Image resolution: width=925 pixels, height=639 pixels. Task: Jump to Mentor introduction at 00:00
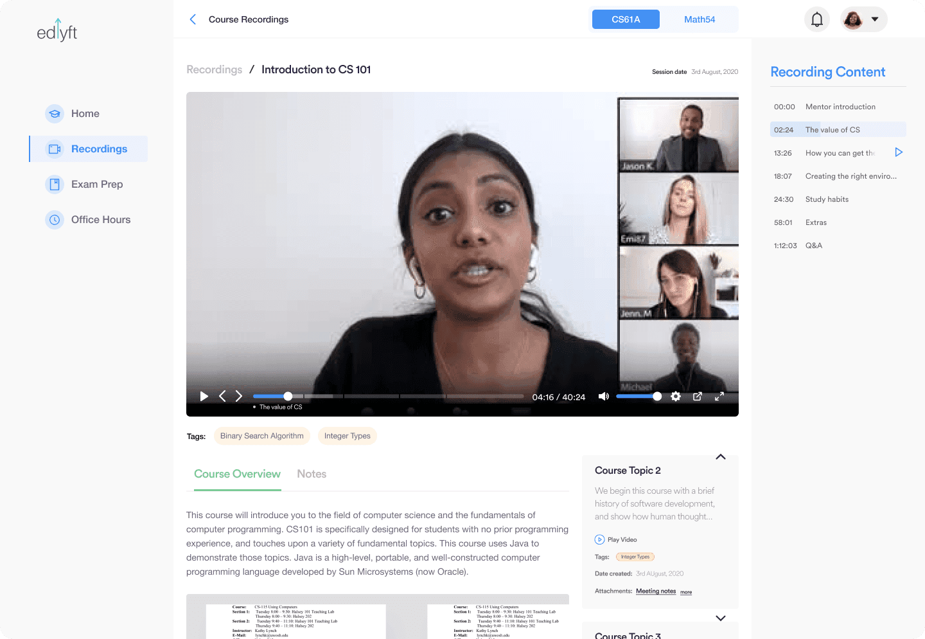[838, 107]
